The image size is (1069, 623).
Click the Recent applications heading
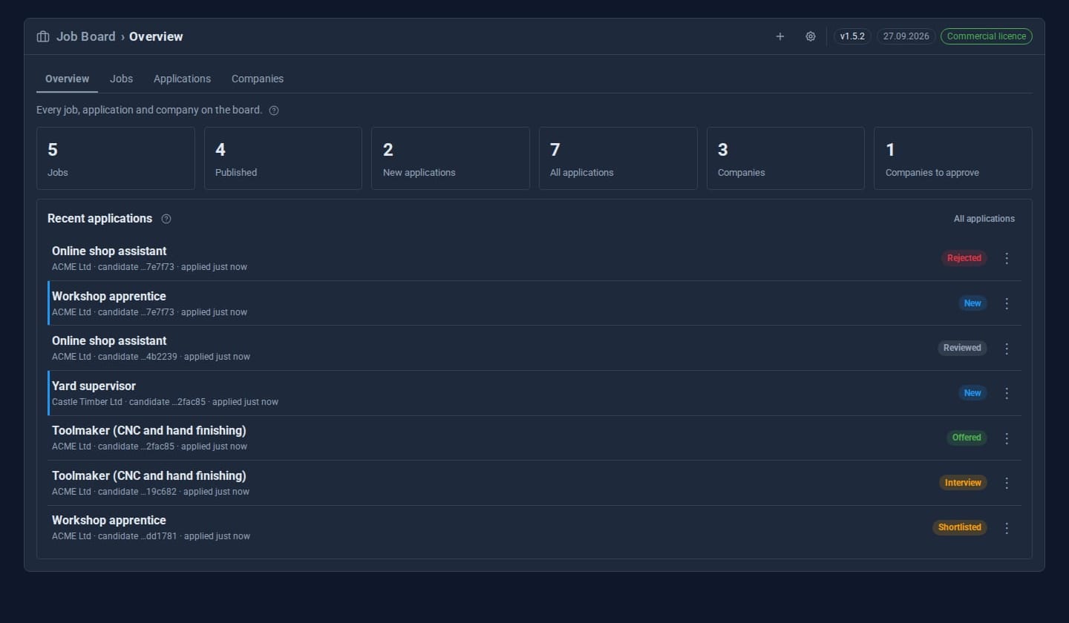99,219
